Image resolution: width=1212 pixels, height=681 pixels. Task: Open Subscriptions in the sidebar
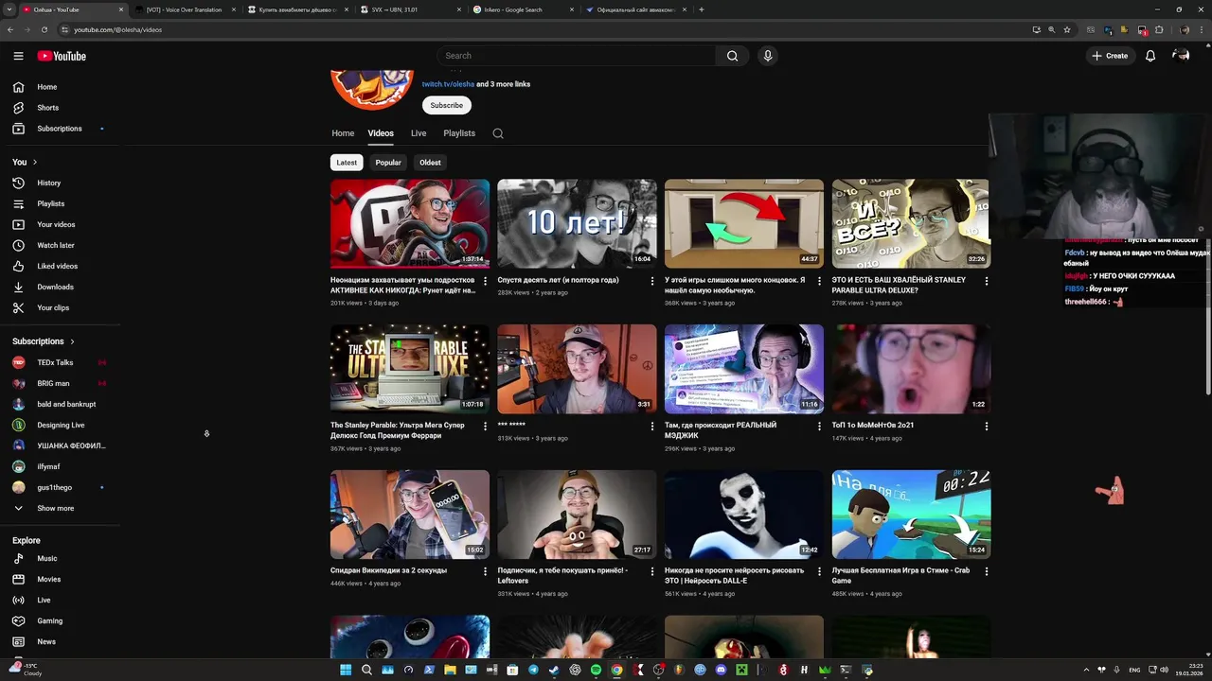click(x=61, y=129)
